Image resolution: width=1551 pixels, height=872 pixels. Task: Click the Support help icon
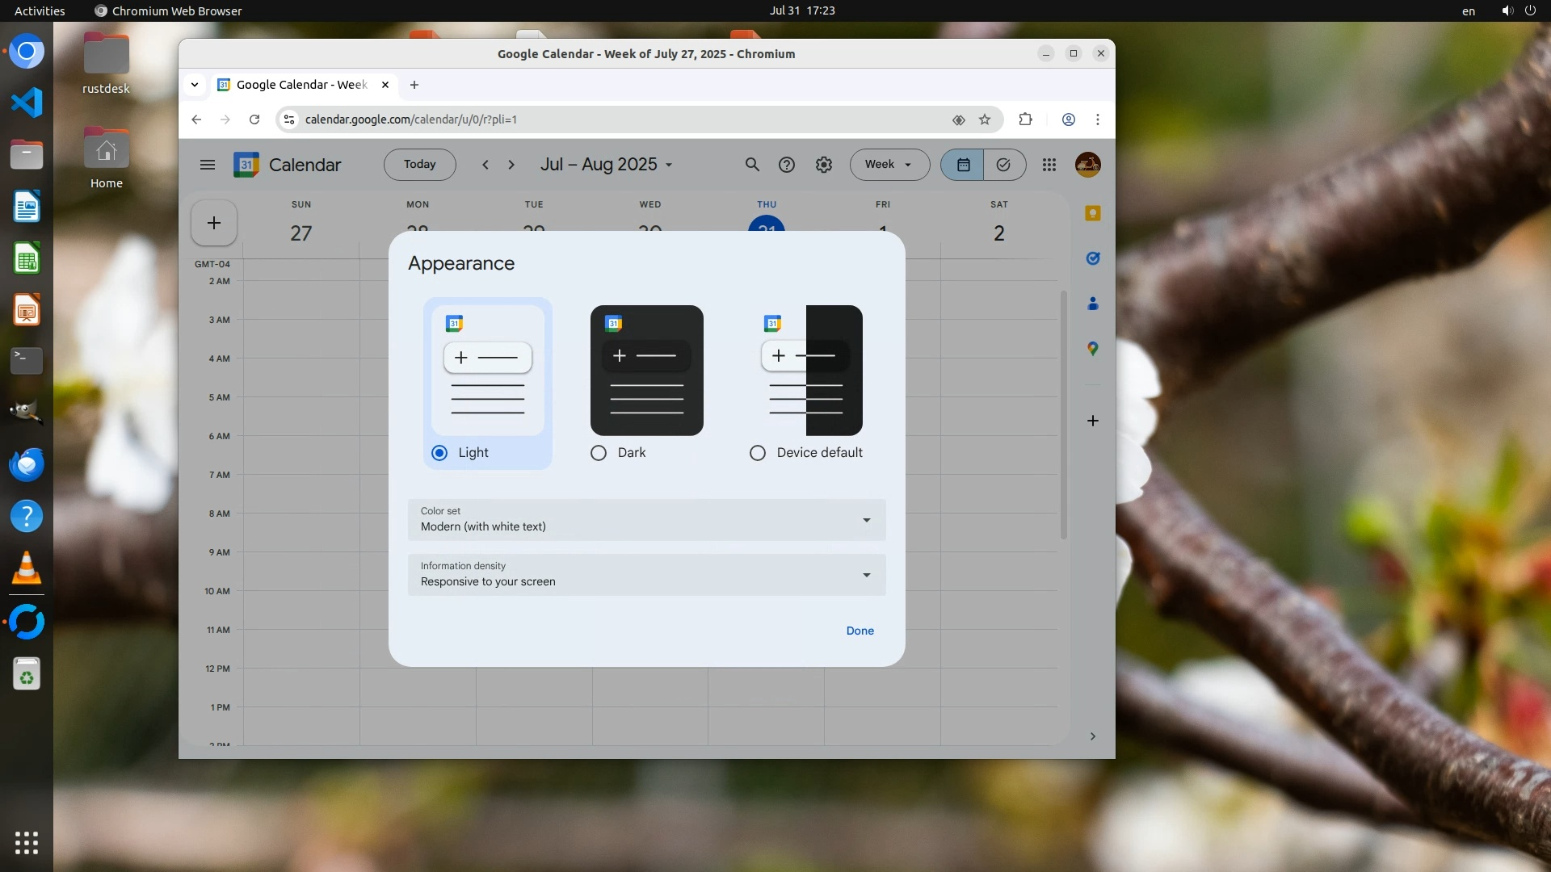click(786, 165)
